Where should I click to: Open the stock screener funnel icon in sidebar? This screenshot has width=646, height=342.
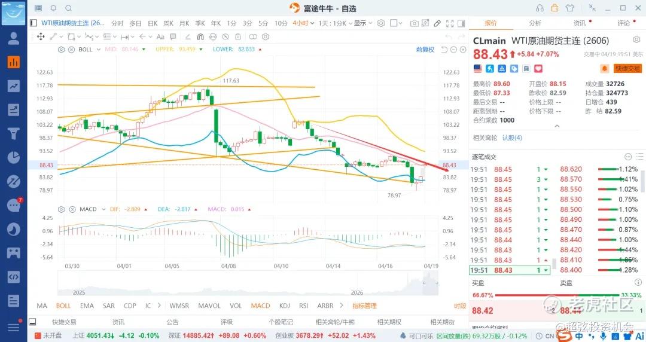point(14,133)
